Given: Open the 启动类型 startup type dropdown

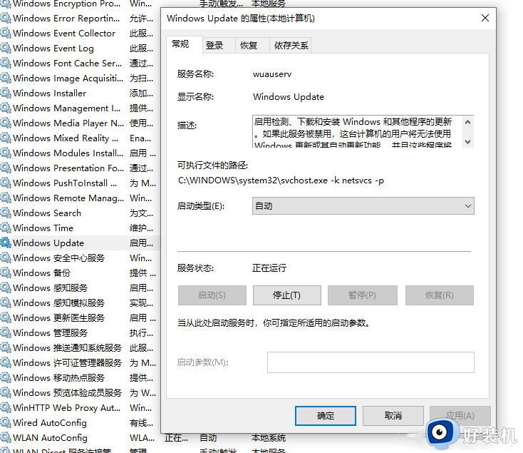Looking at the screenshot, I should pyautogui.click(x=363, y=205).
